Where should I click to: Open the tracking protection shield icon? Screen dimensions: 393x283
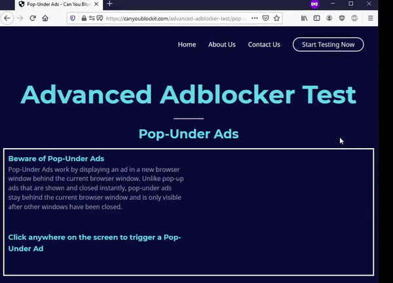(72, 18)
